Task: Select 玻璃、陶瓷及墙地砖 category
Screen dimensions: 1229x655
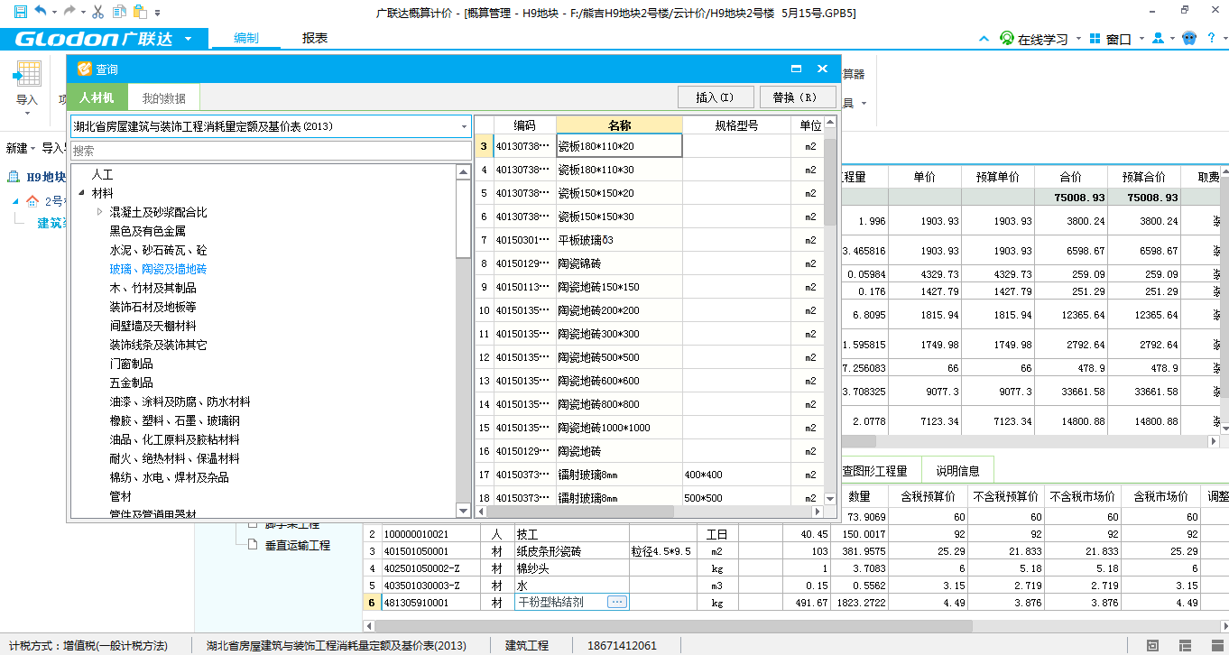Action: point(158,269)
